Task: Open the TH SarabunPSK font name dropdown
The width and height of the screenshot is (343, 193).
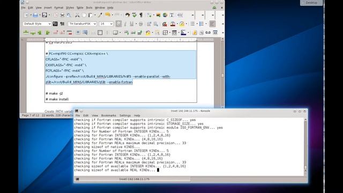Action: pos(95,24)
